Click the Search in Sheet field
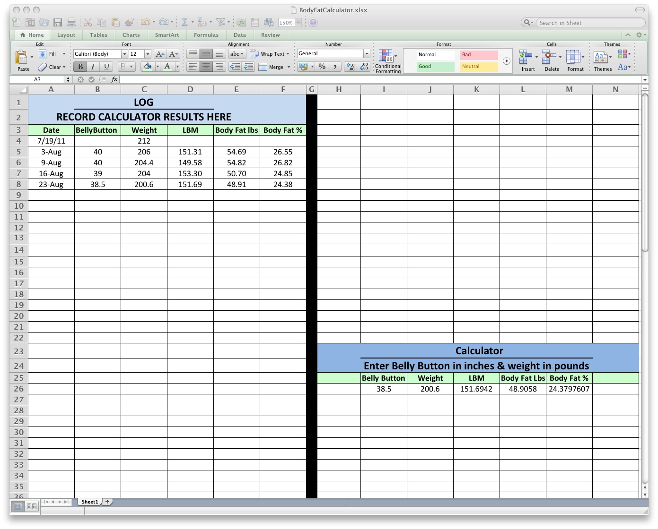Screen dimensions: 658x529 point(589,23)
